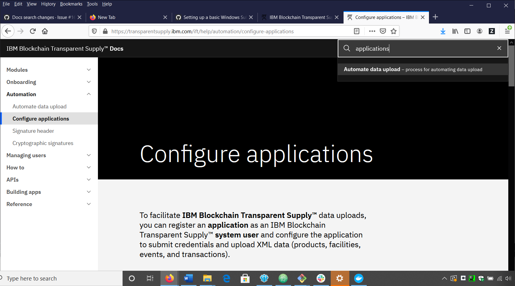The height and width of the screenshot is (286, 515).
Task: Click the search magnifier icon in docs
Action: coord(347,48)
